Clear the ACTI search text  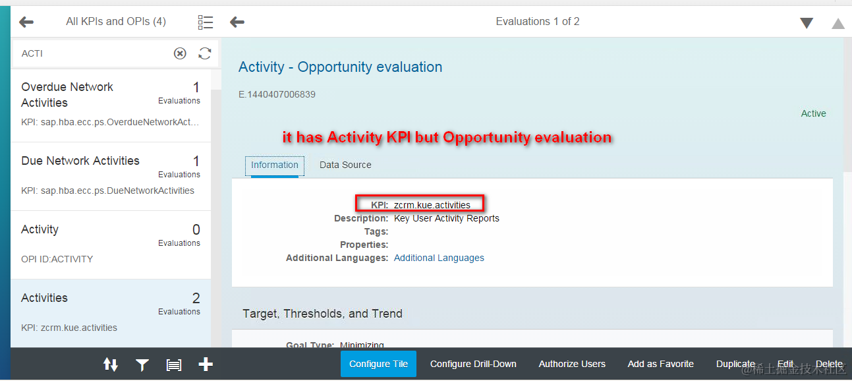(180, 53)
